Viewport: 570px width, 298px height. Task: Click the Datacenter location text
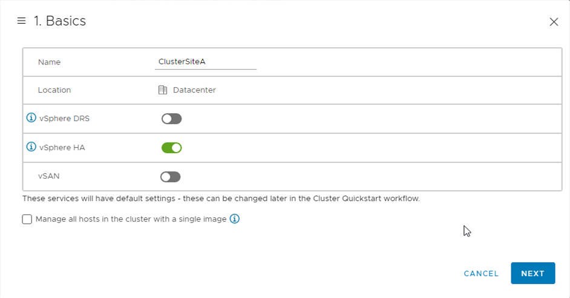click(x=194, y=90)
